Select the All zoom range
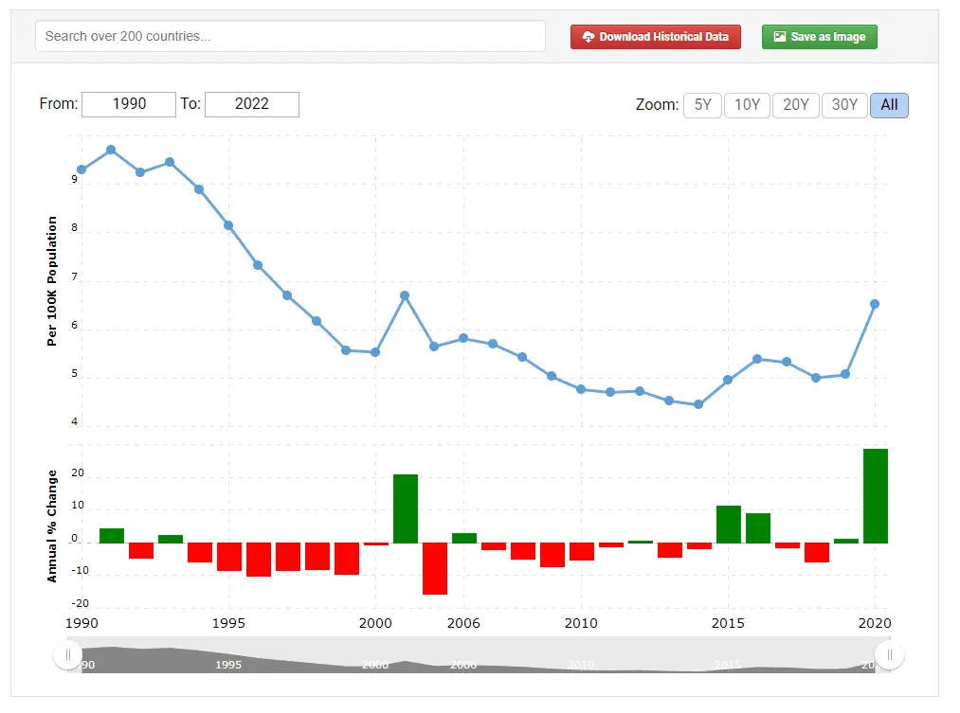The image size is (960, 713). pyautogui.click(x=889, y=105)
